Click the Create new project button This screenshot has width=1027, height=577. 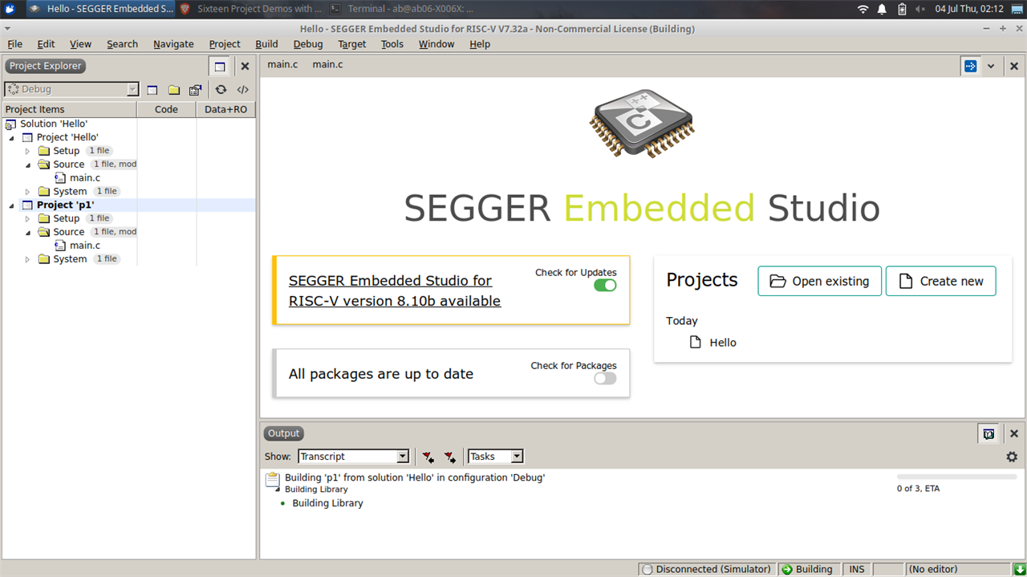(x=940, y=281)
